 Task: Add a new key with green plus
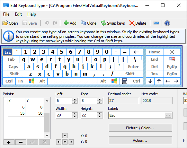coord(70,23)
